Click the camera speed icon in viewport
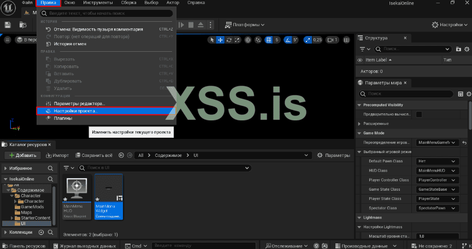472x249 pixels. (332, 40)
